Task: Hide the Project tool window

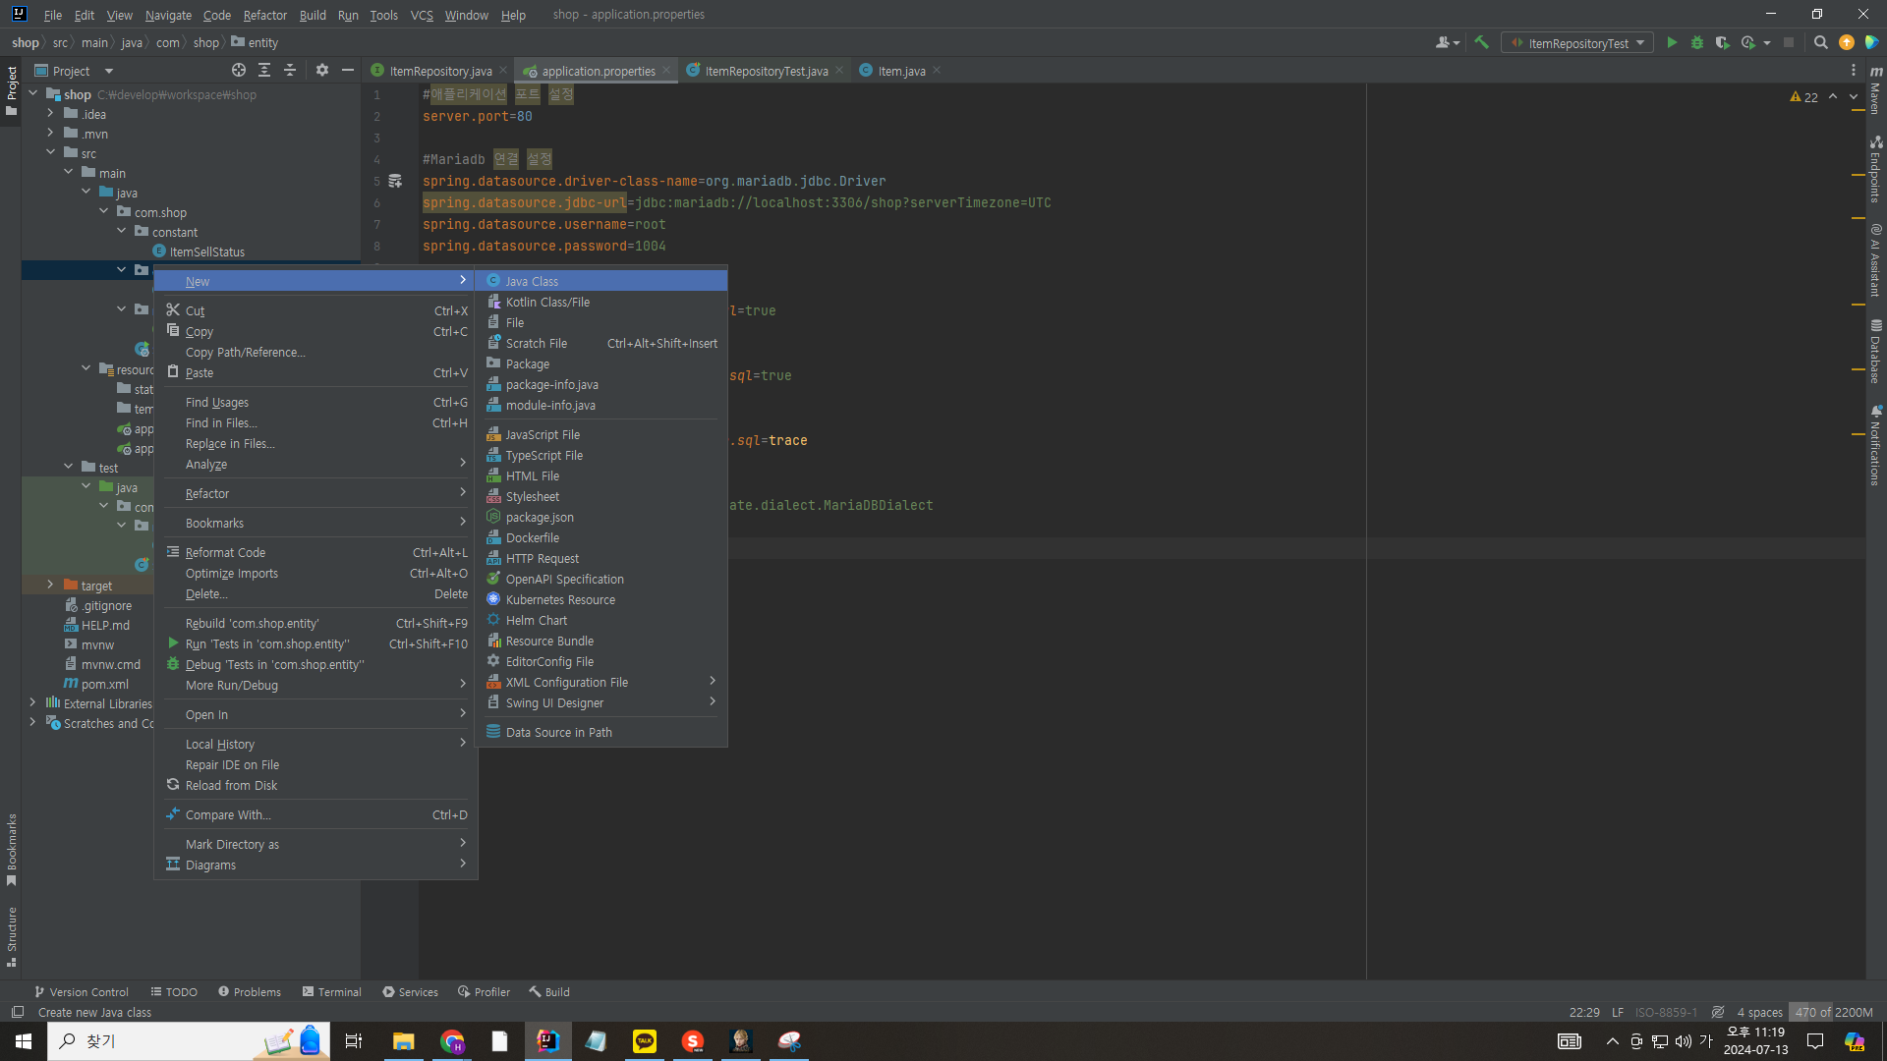Action: (x=347, y=70)
